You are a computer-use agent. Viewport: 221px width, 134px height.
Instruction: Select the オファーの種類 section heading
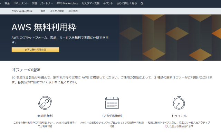(x=26, y=70)
